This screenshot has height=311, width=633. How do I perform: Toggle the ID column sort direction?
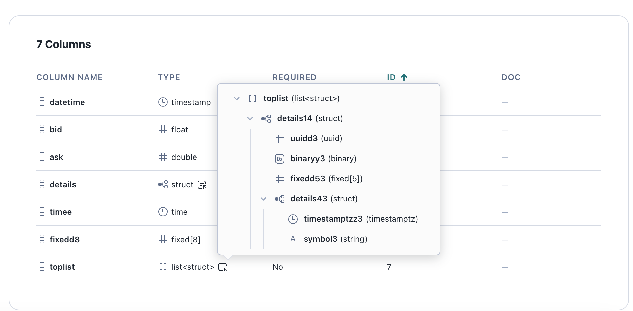(397, 77)
